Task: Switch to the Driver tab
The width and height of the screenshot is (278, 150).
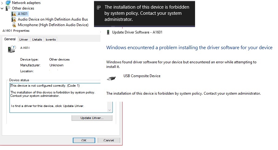Action: (23, 39)
